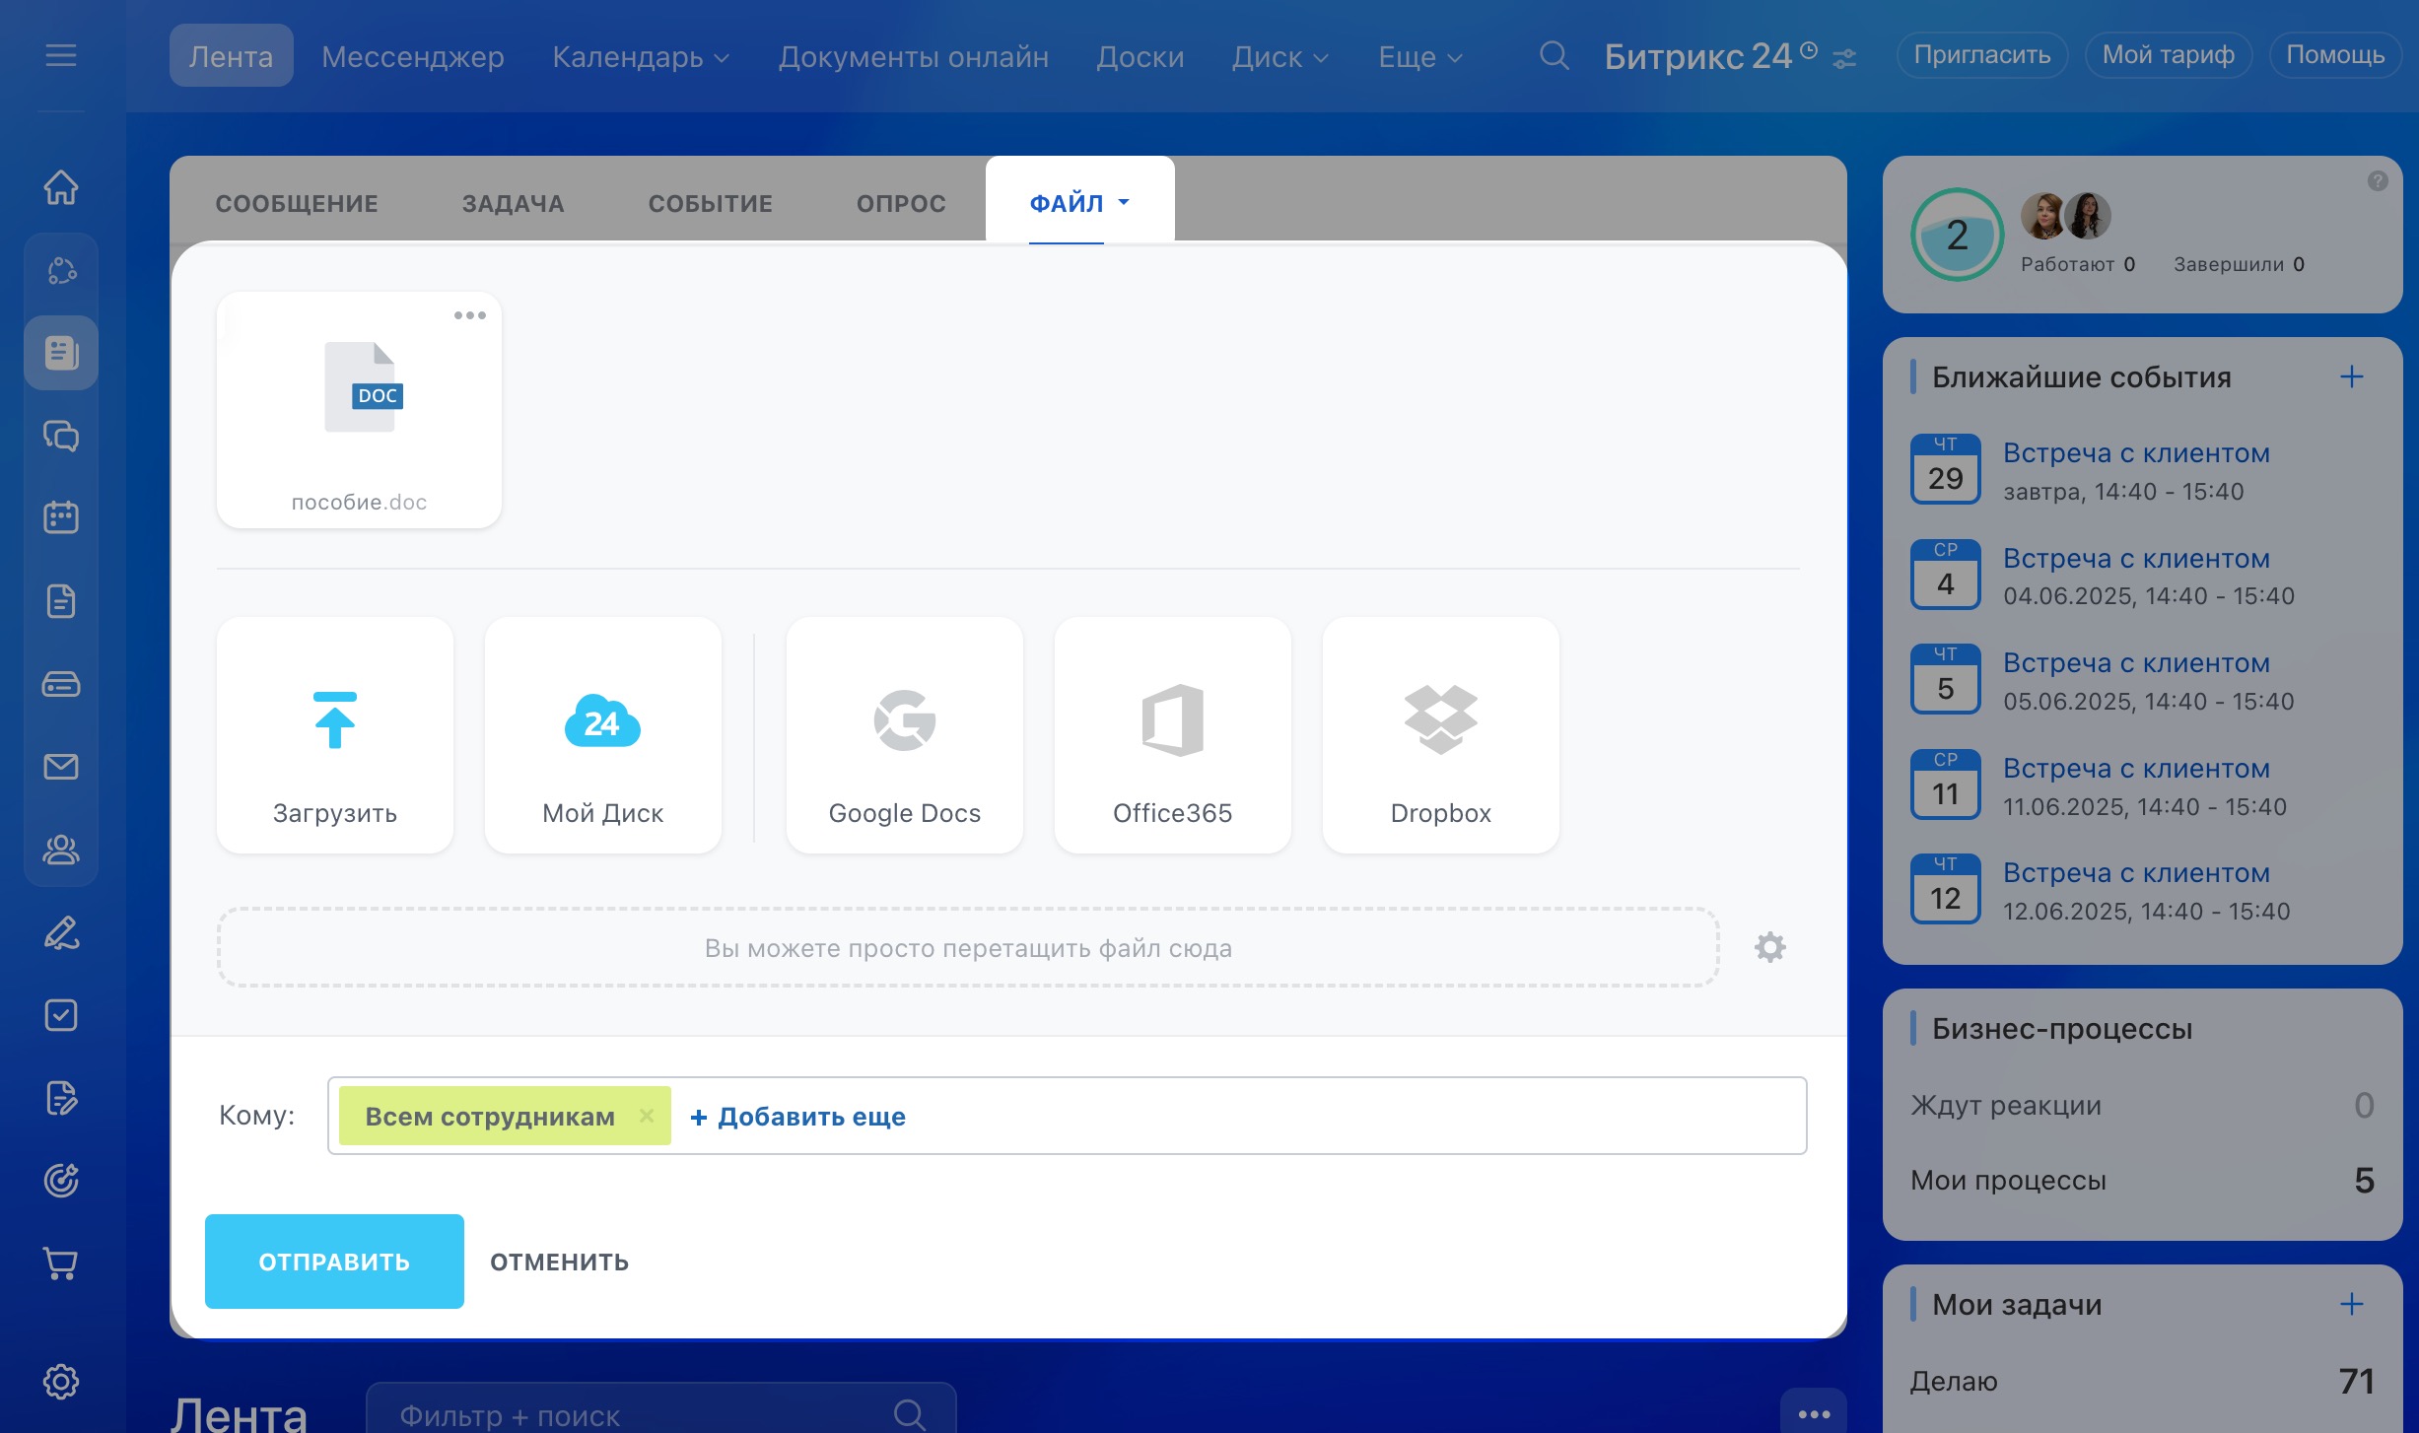Image resolution: width=2419 pixels, height=1433 pixels.
Task: Add task with plus in Мои задачи
Action: tap(2352, 1304)
